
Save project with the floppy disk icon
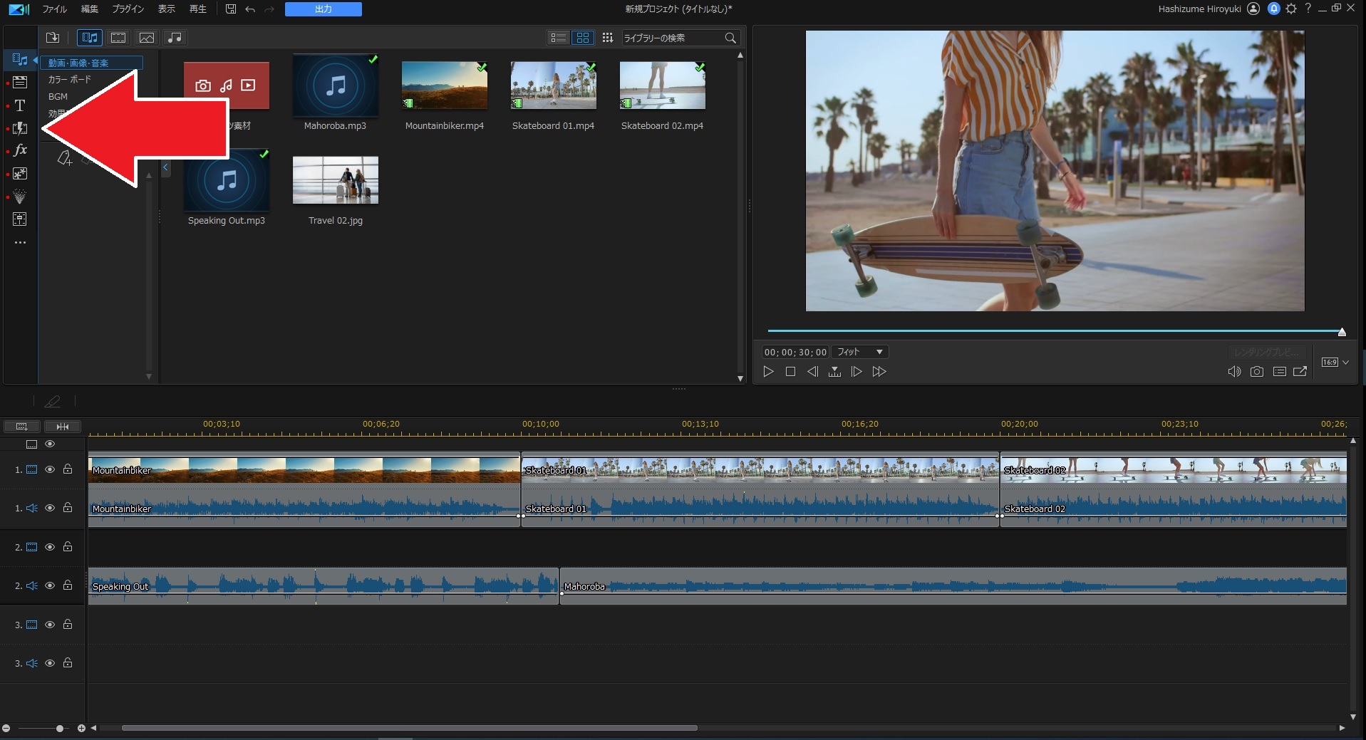pyautogui.click(x=230, y=9)
